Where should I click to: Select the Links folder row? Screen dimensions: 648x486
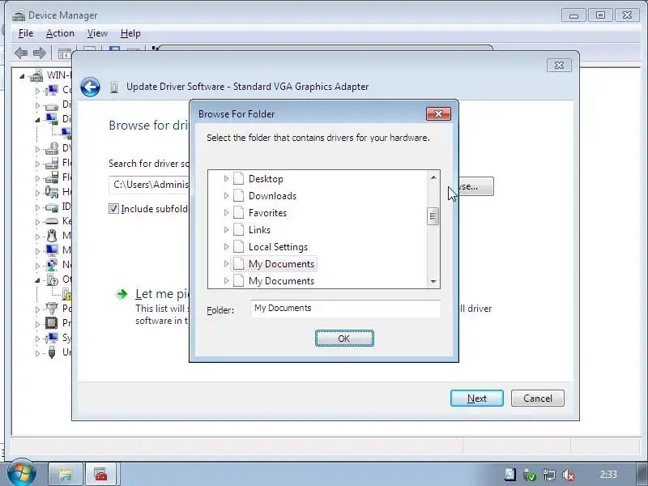tap(252, 229)
